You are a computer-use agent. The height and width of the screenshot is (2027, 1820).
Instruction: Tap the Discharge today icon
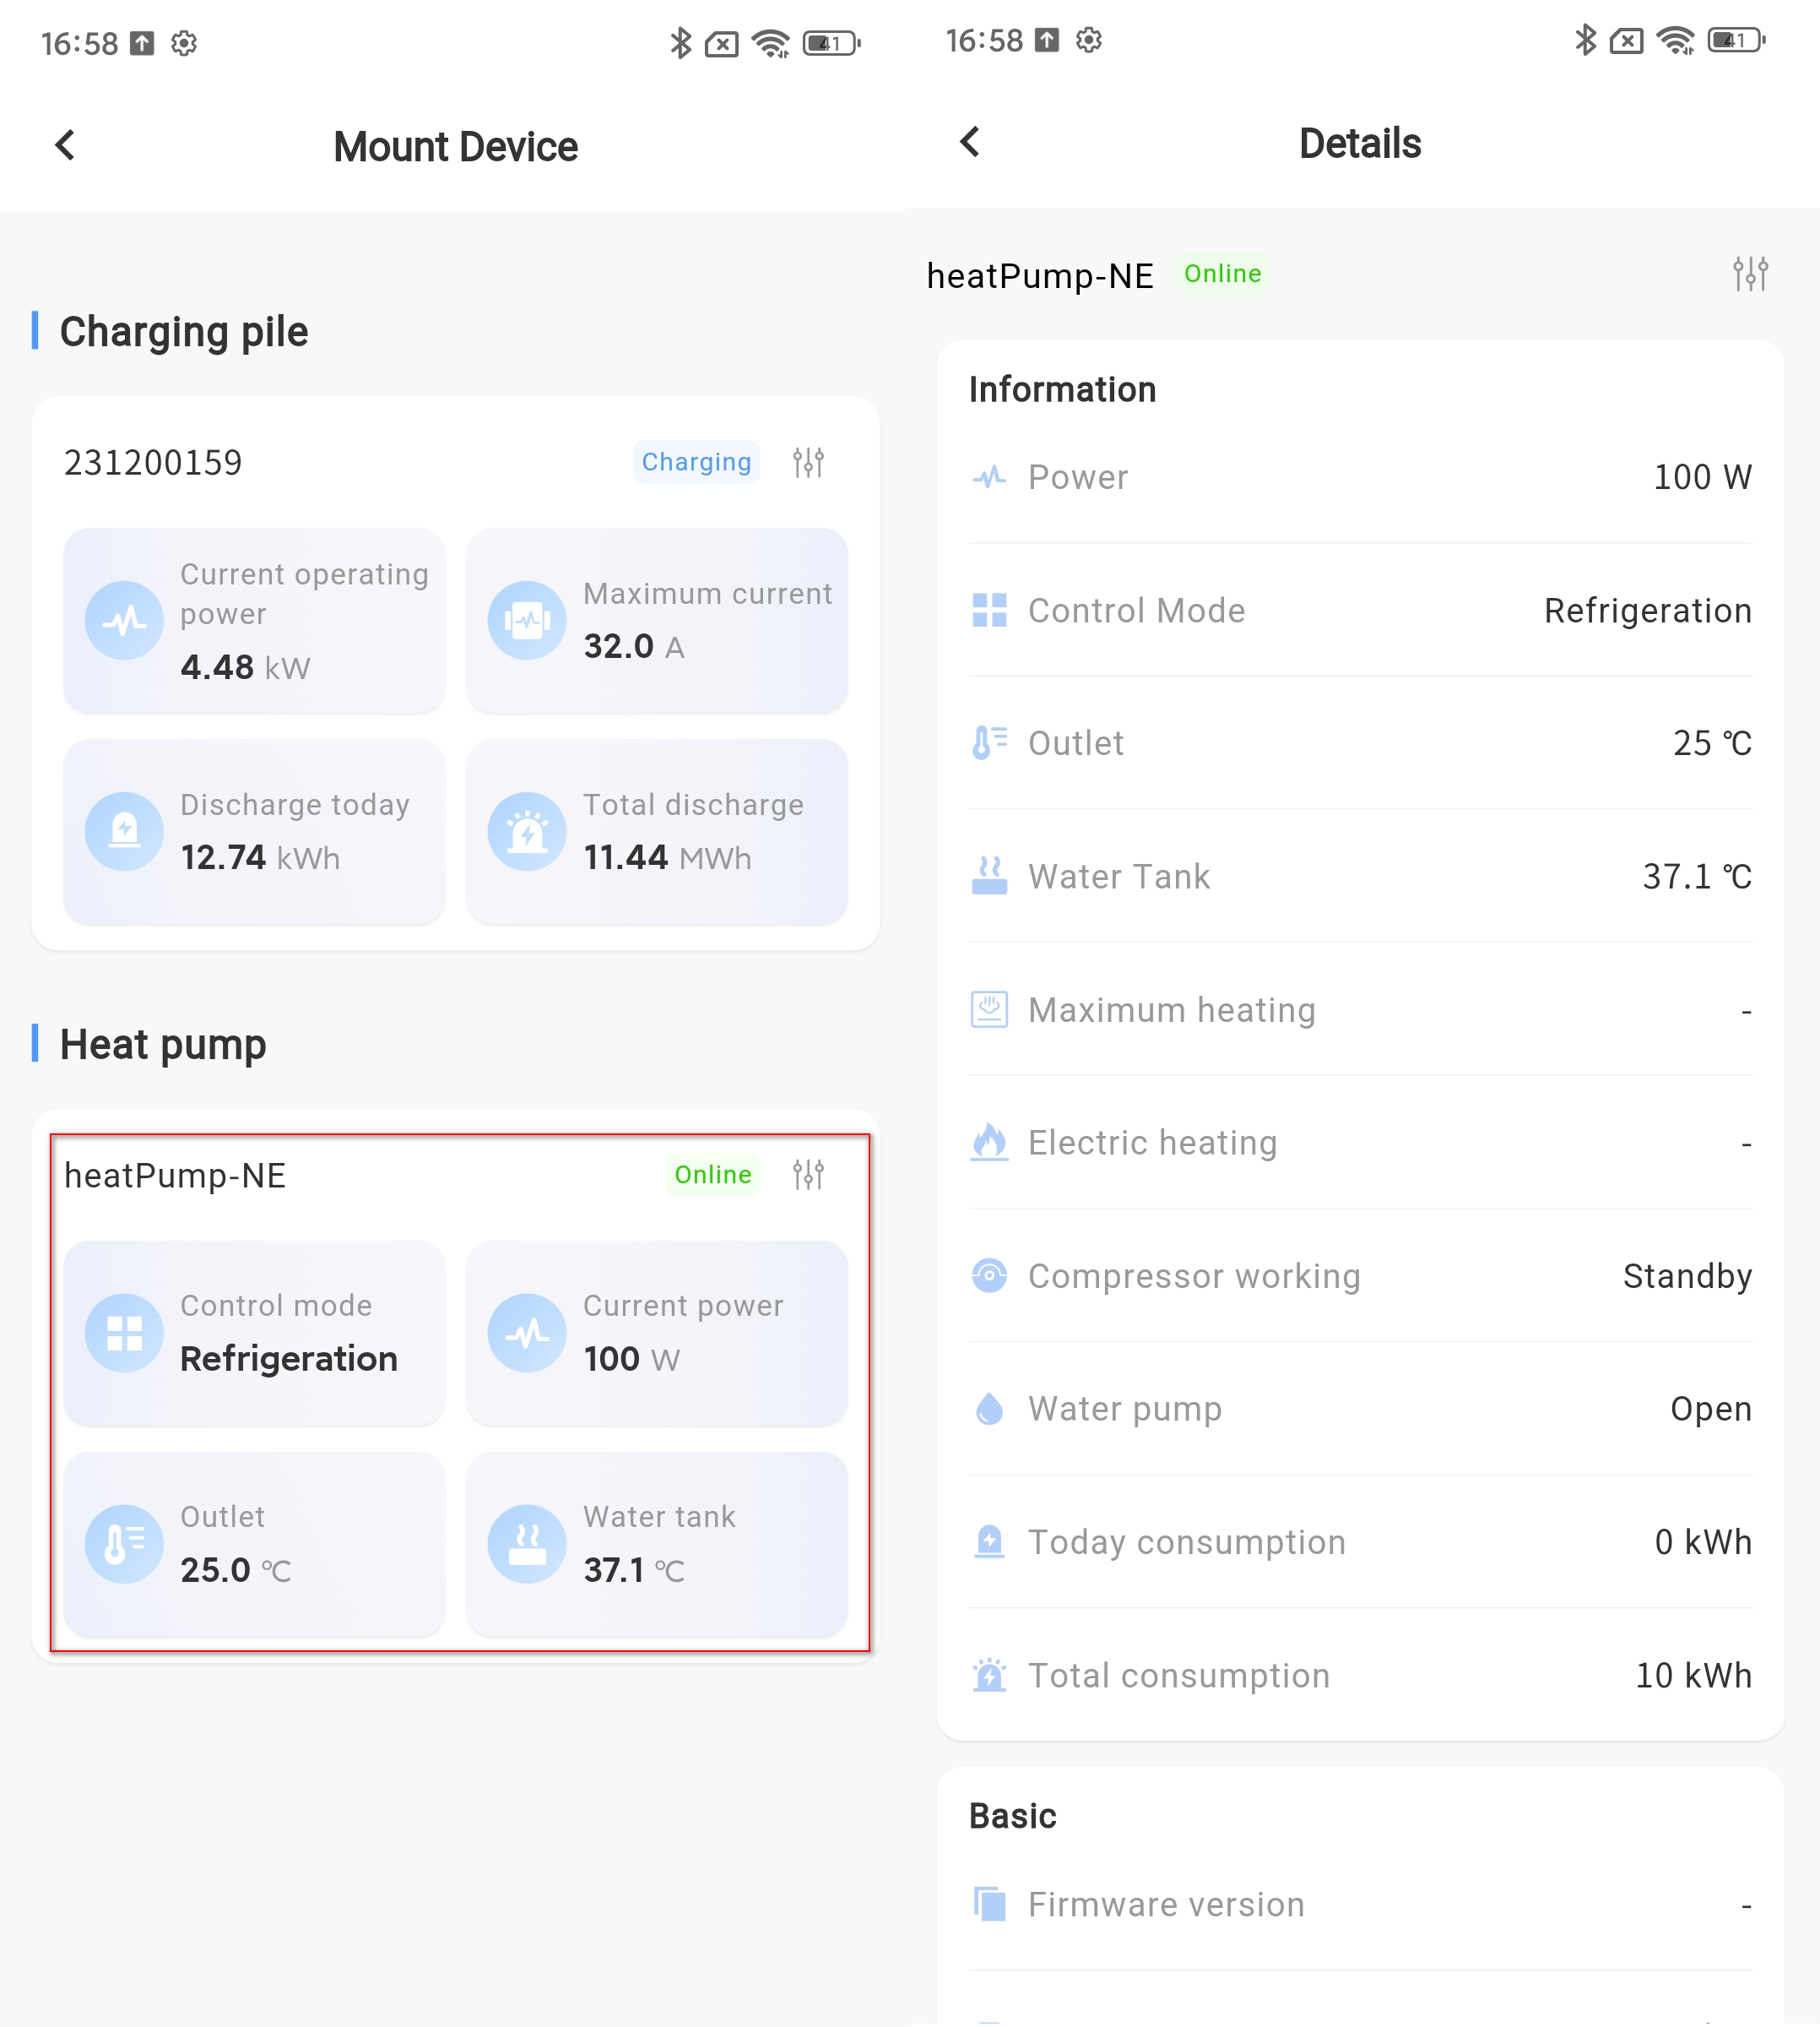[124, 831]
